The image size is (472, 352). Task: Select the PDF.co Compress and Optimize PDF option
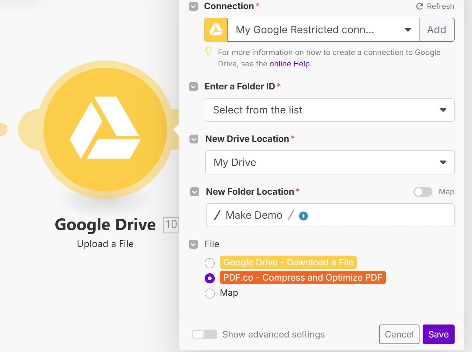pos(209,278)
